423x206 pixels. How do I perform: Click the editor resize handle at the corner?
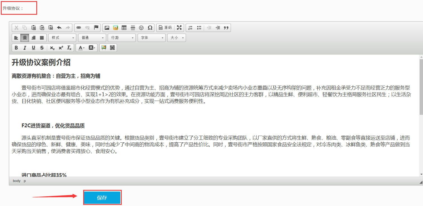[x=421, y=182]
